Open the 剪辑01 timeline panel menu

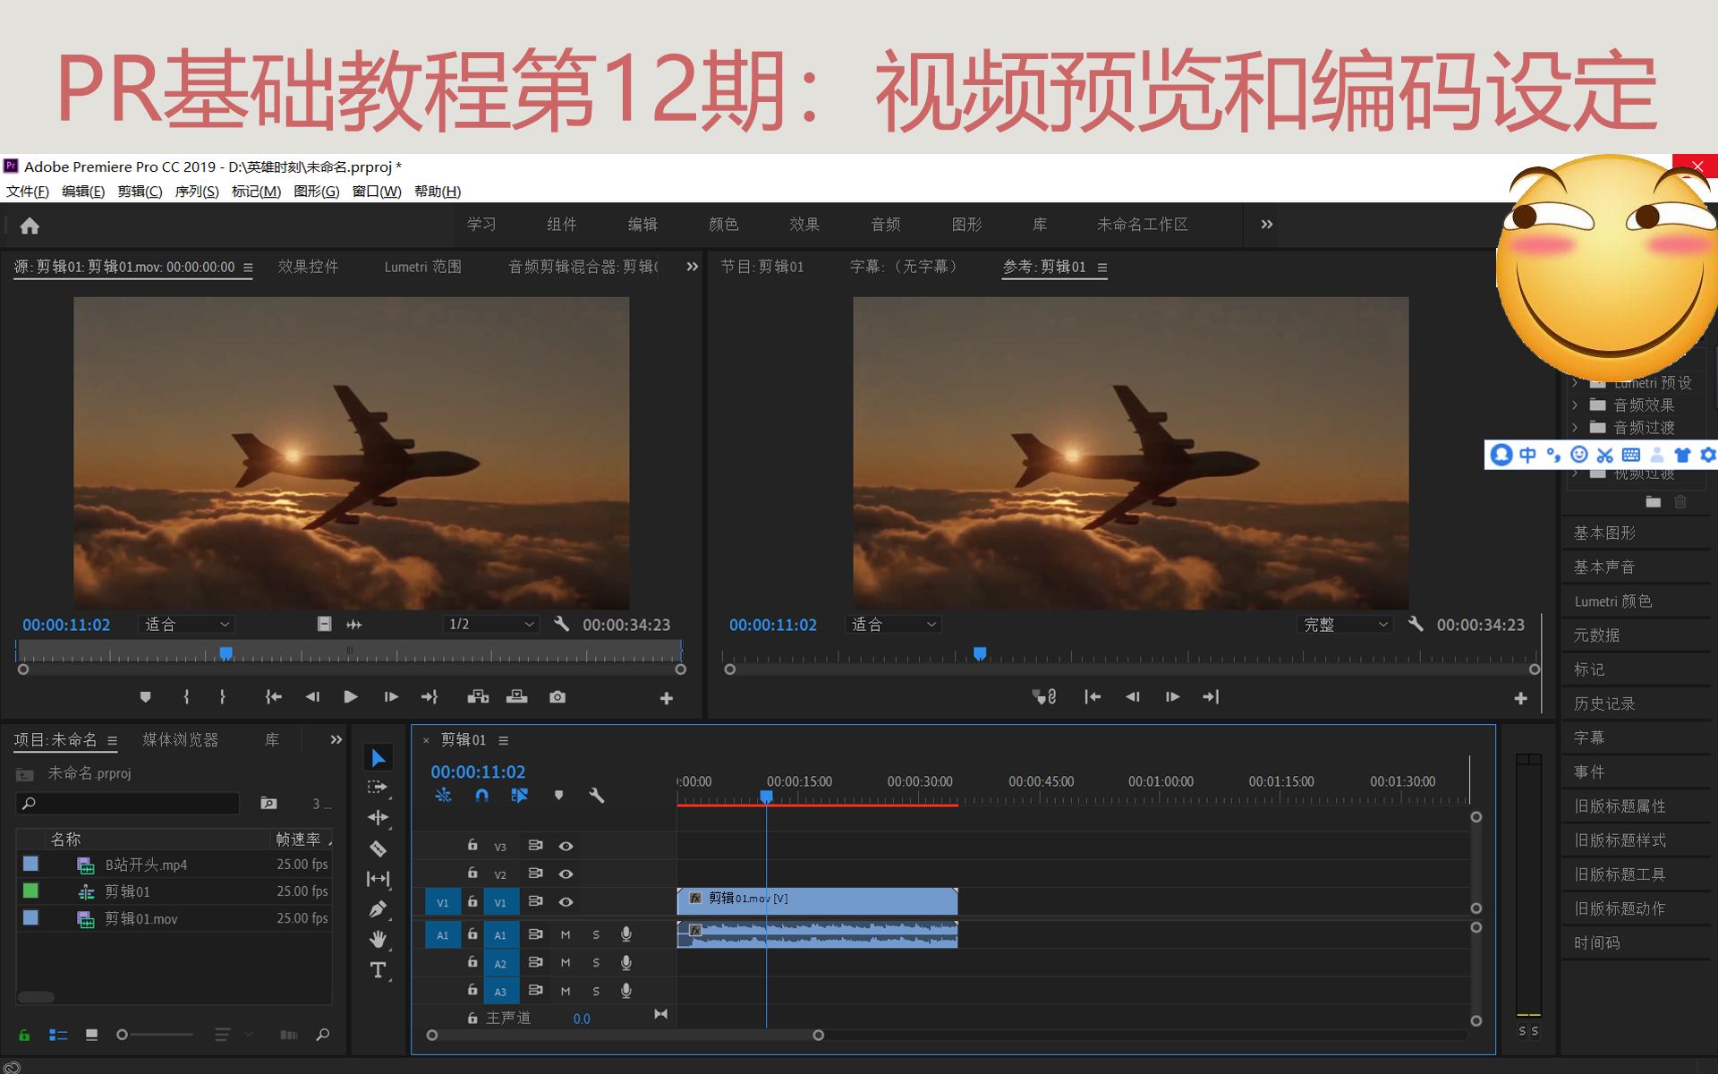click(504, 740)
